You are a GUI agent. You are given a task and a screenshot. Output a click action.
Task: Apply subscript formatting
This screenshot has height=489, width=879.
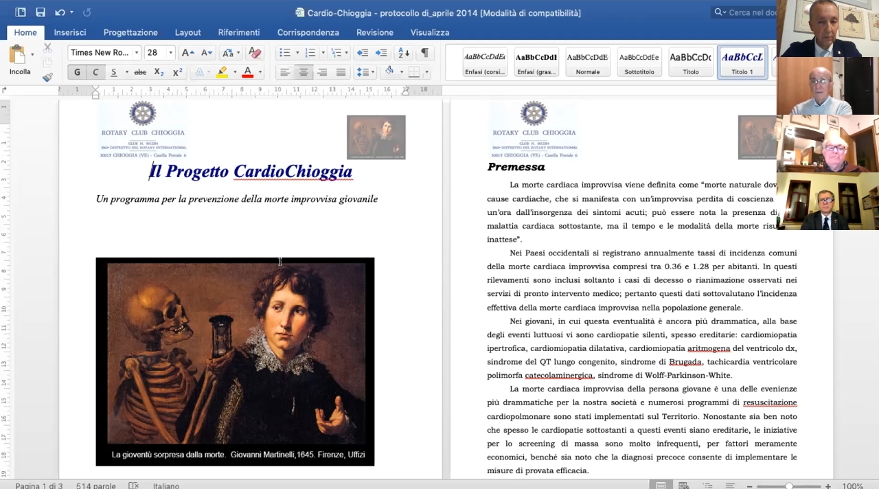pos(159,72)
